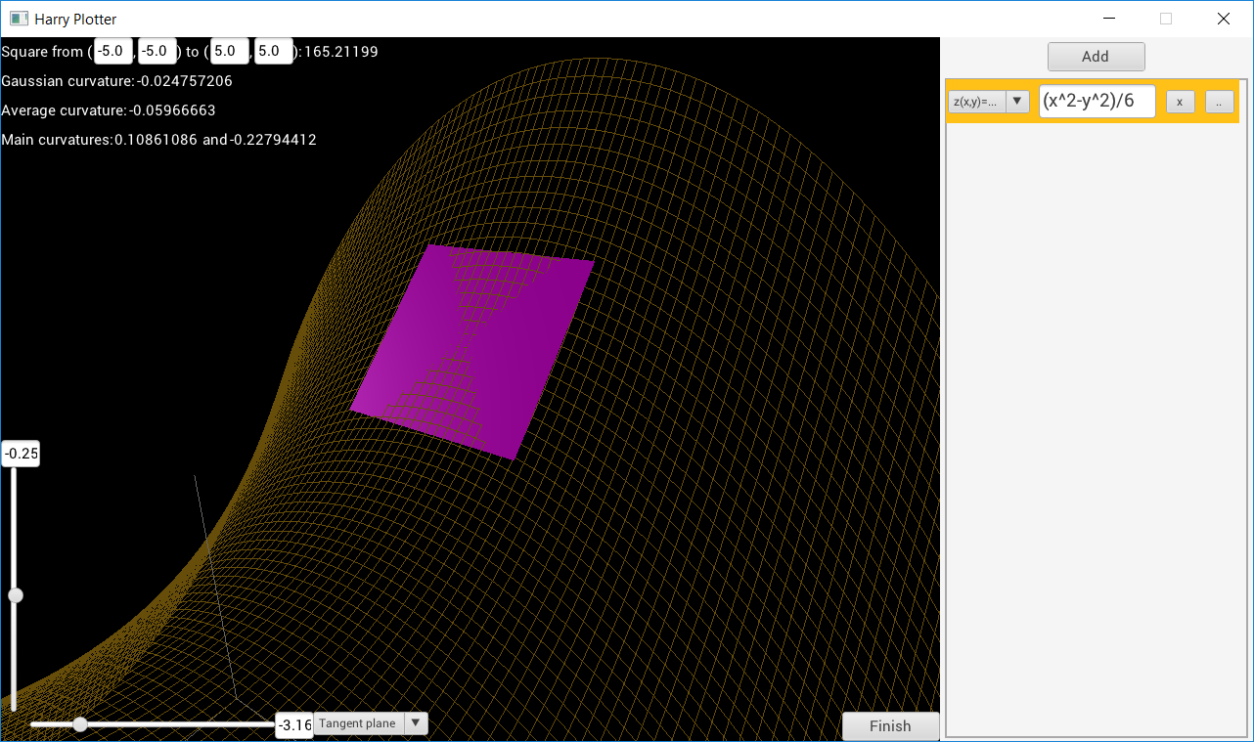Close the Harry Plotter window
Screen dimensions: 1254x742
pyautogui.click(x=1223, y=19)
